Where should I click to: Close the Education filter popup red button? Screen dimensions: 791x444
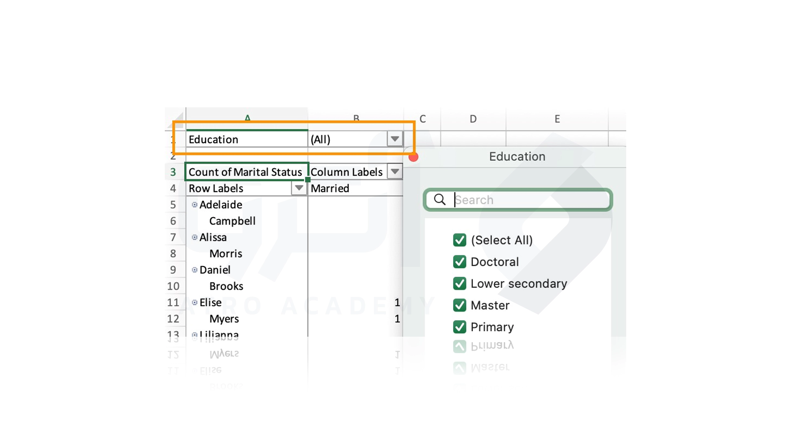(x=413, y=157)
